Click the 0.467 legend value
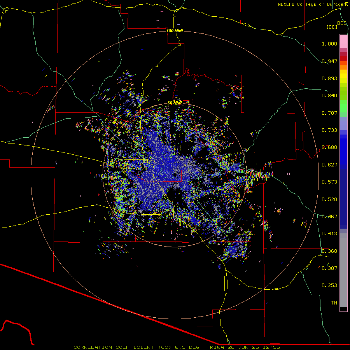The height and width of the screenshot is (350, 350). click(x=329, y=217)
